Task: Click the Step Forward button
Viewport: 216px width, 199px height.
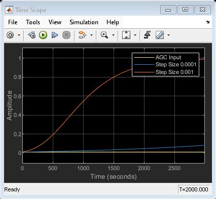Action: pyautogui.click(x=55, y=35)
